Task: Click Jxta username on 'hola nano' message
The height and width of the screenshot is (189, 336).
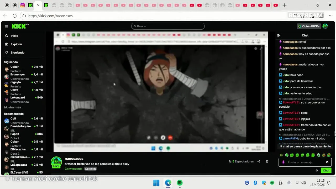Action: click(x=286, y=75)
